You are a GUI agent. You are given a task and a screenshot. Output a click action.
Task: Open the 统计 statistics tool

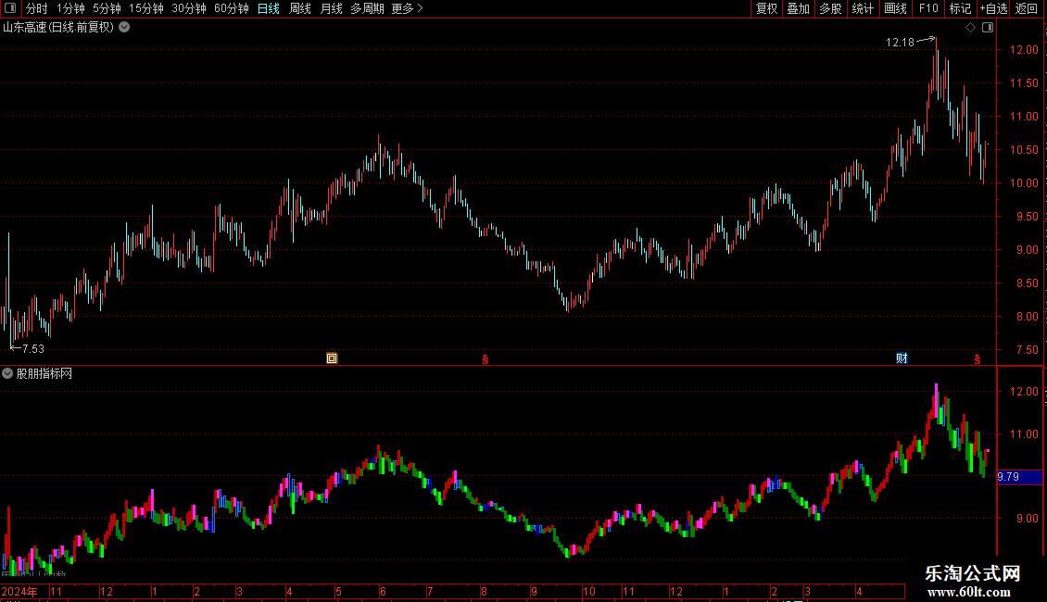point(863,8)
